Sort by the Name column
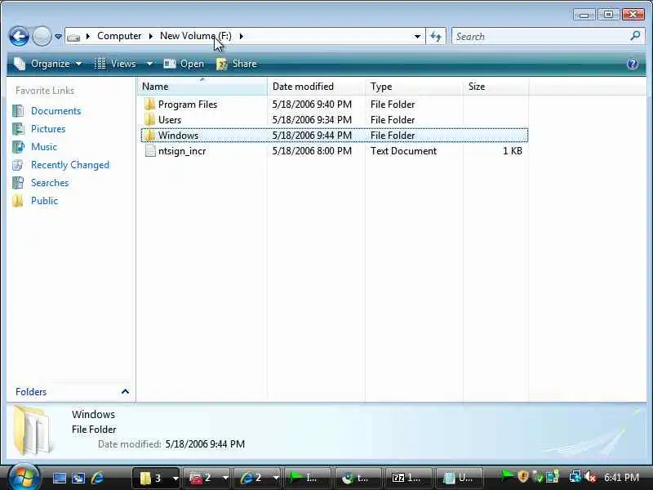The image size is (653, 490). pyautogui.click(x=202, y=87)
